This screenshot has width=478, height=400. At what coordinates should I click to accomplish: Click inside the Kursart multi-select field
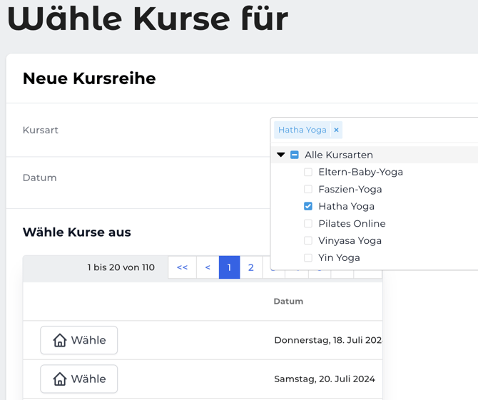[407, 130]
